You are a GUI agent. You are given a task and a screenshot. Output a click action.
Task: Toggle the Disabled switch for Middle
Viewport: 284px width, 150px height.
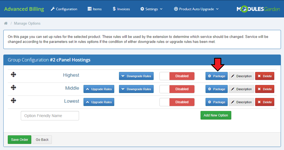[x=177, y=89]
